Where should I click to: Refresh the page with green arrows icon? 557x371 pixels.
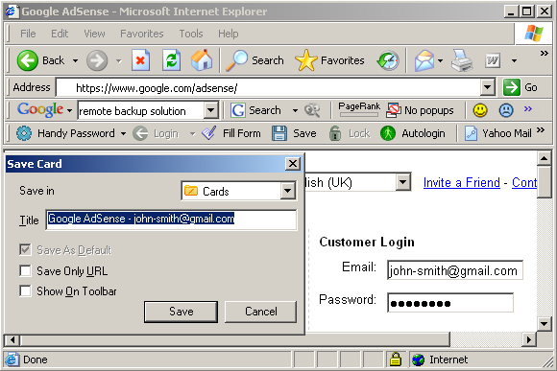click(172, 60)
